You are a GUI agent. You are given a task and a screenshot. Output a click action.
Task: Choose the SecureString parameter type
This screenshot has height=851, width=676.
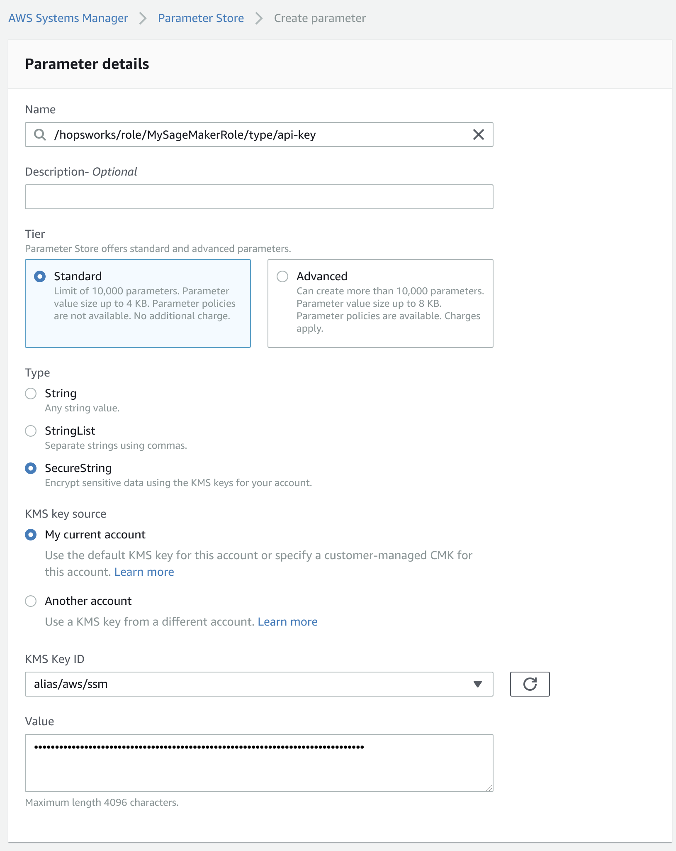tap(31, 468)
